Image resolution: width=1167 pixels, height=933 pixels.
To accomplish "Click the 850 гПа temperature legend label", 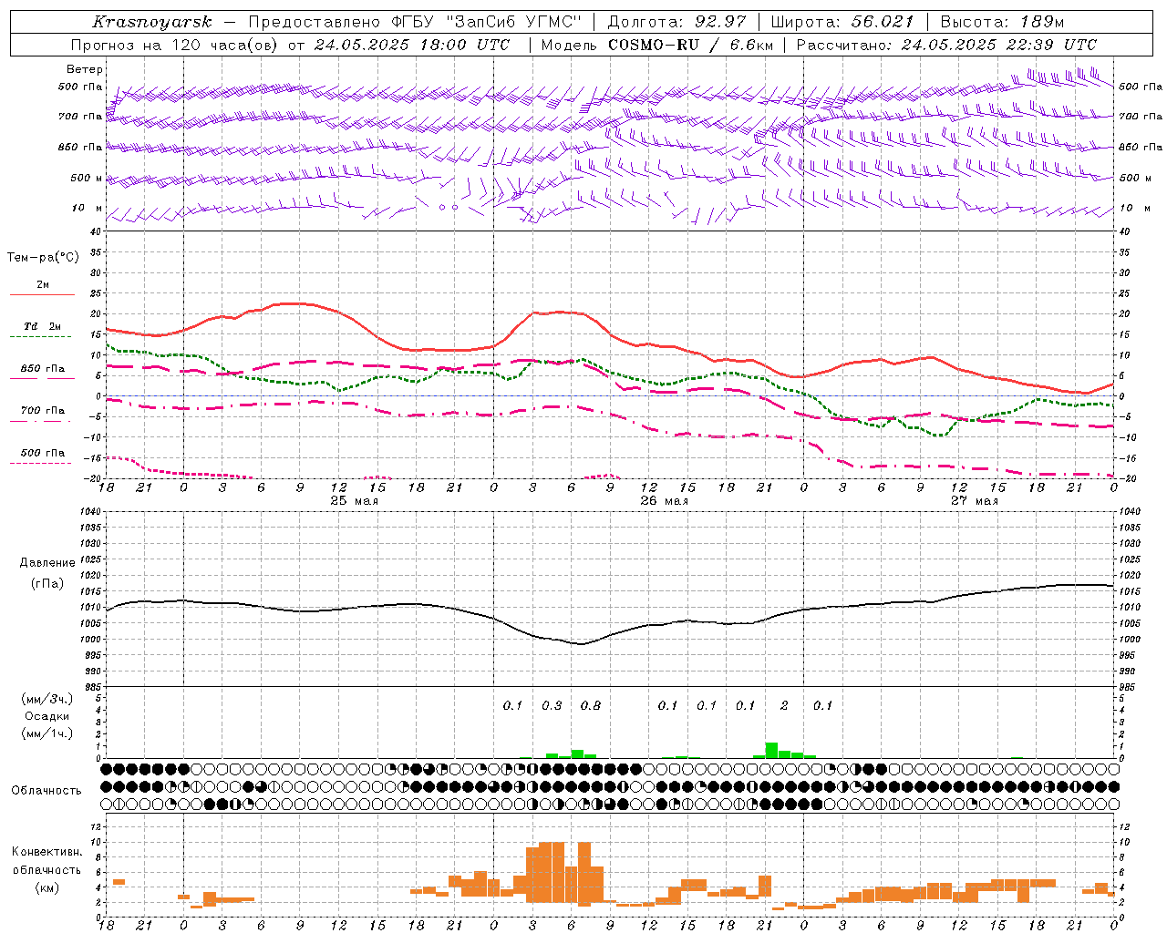I will pyautogui.click(x=43, y=369).
